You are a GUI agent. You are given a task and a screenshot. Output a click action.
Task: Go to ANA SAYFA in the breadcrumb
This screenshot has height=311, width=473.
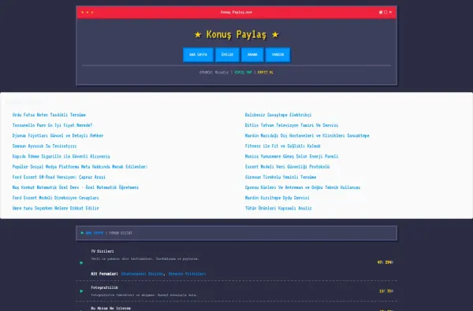tap(95, 233)
